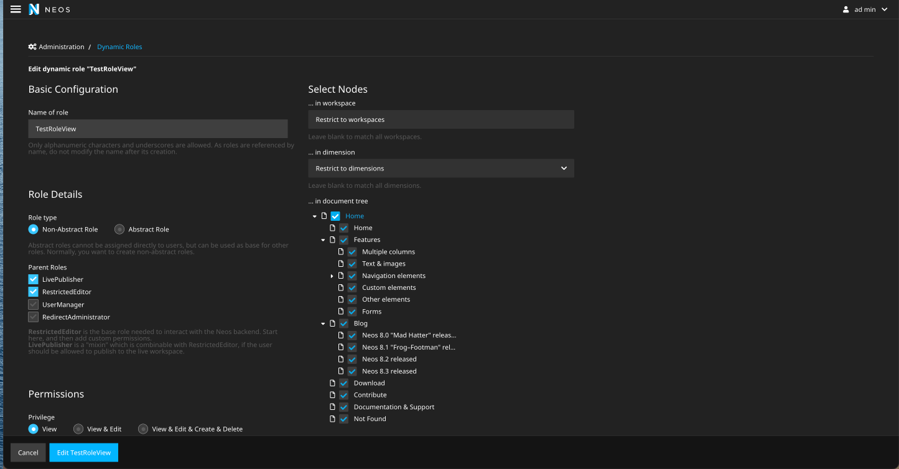Click the "Basic Configuration" heading text
Viewport: 899px width, 469px height.
pyautogui.click(x=73, y=90)
